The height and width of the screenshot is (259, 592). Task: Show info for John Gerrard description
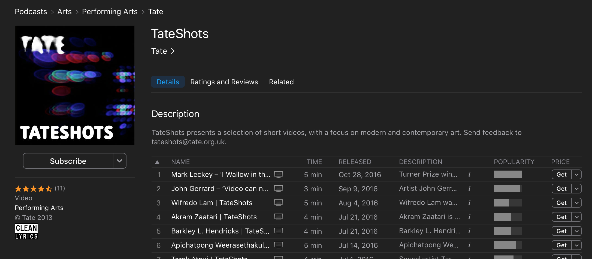[x=469, y=189]
